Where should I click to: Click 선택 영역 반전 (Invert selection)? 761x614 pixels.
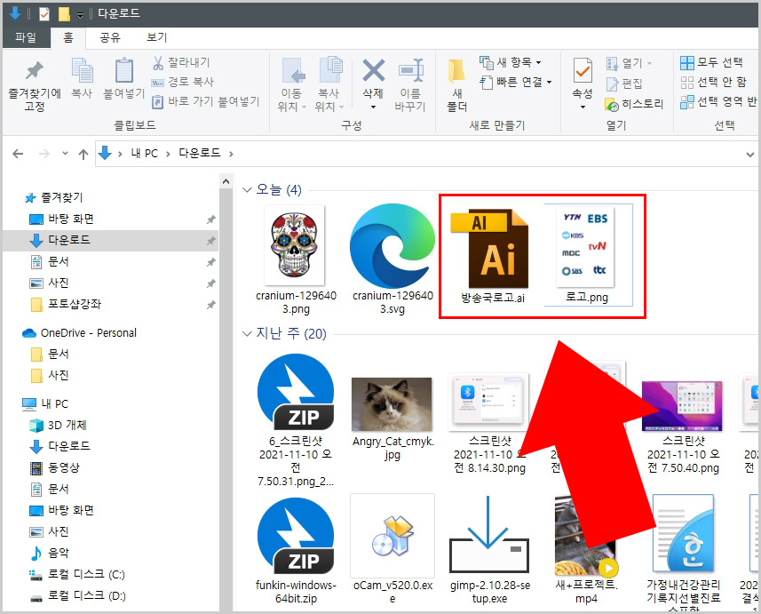(718, 101)
